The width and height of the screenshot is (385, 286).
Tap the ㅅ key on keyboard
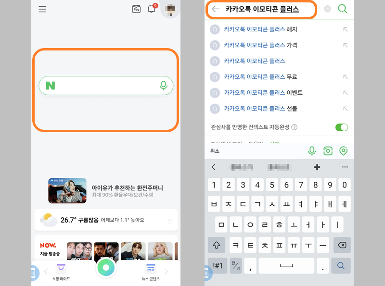click(272, 204)
